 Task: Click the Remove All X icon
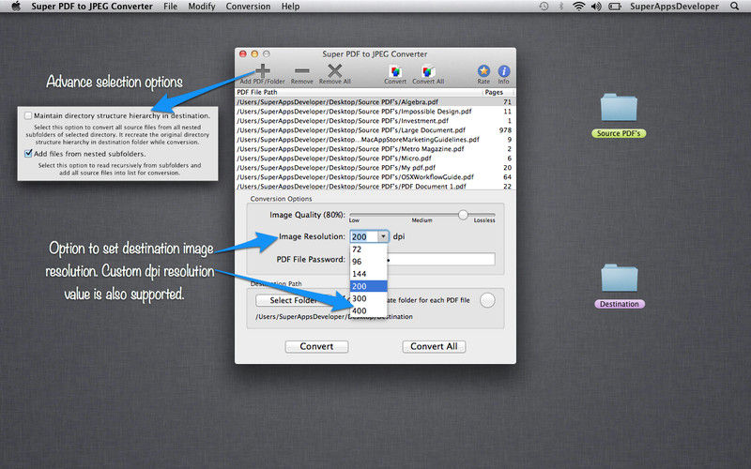(335, 71)
